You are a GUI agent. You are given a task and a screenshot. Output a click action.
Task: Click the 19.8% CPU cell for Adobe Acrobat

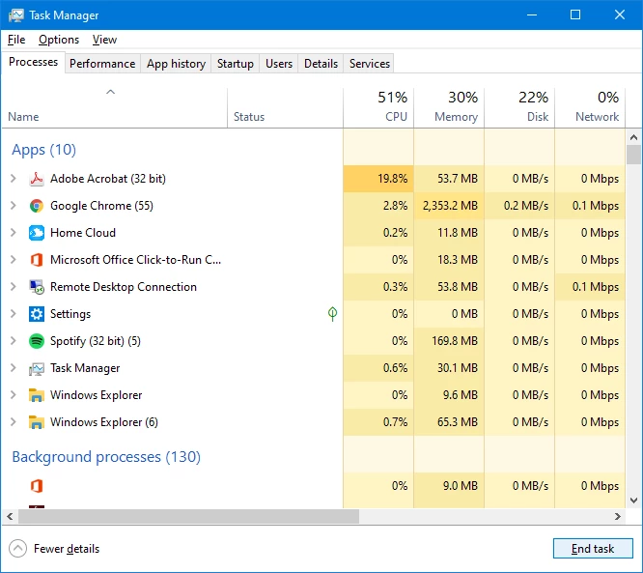(x=378, y=179)
